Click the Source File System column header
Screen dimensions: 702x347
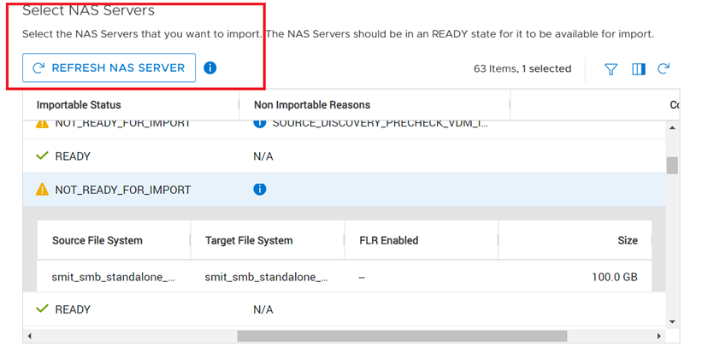(x=97, y=240)
